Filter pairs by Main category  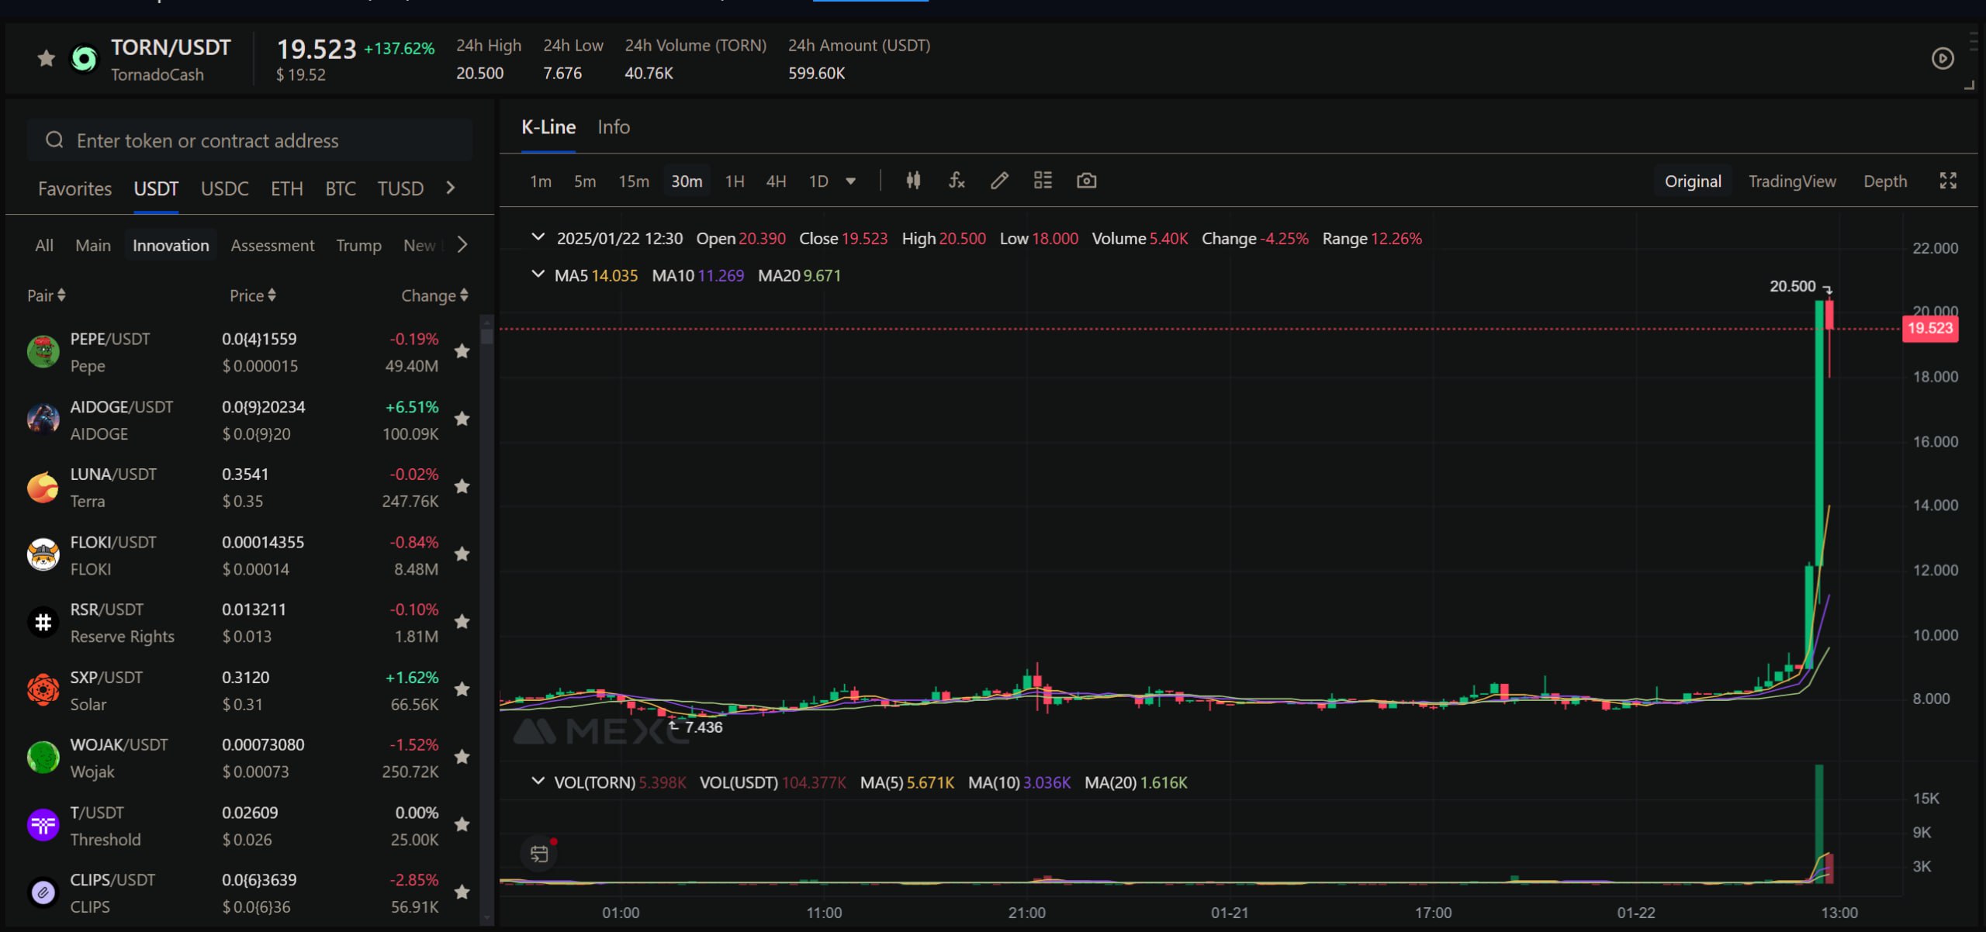pyautogui.click(x=93, y=245)
